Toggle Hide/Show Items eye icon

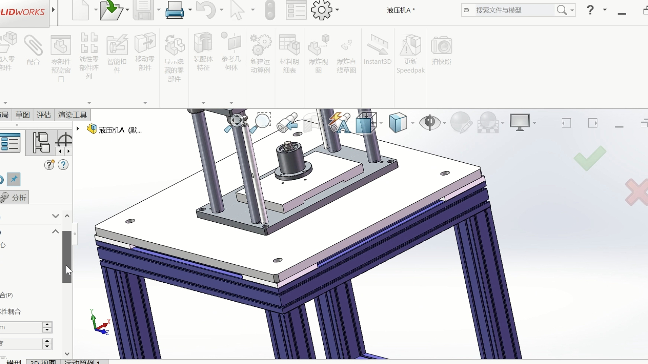pos(430,123)
